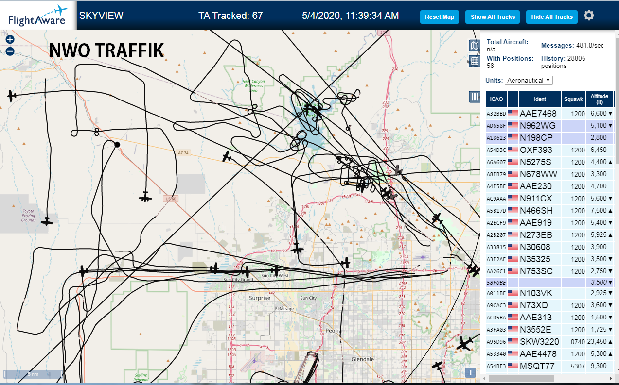
Task: Select the row with ICAO 58F0BE
Action: [x=549, y=282]
